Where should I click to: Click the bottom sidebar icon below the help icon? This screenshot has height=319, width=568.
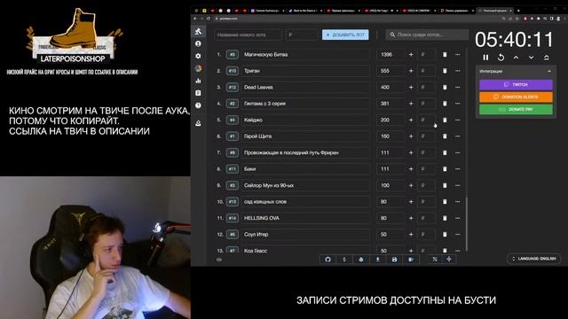(198, 123)
